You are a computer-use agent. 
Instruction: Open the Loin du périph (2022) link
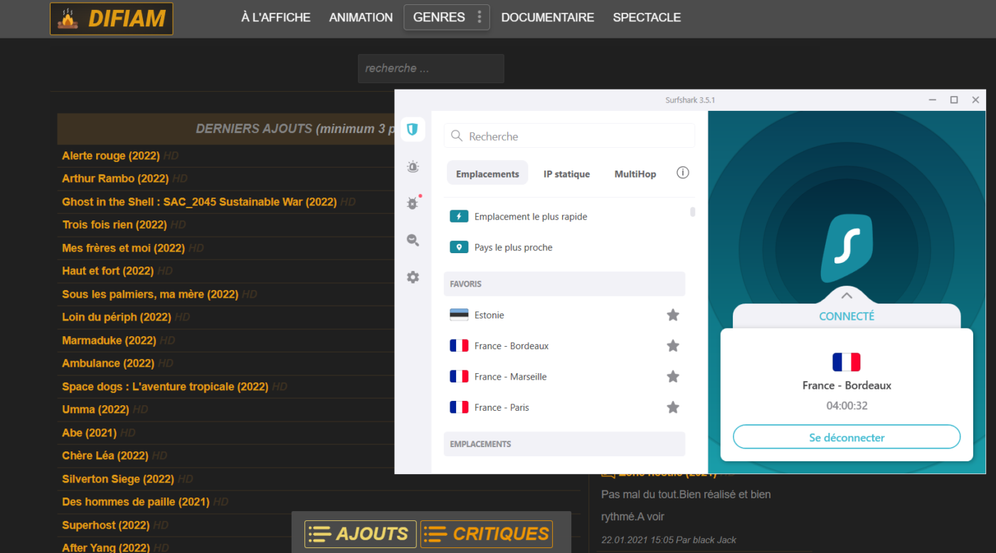click(x=117, y=317)
